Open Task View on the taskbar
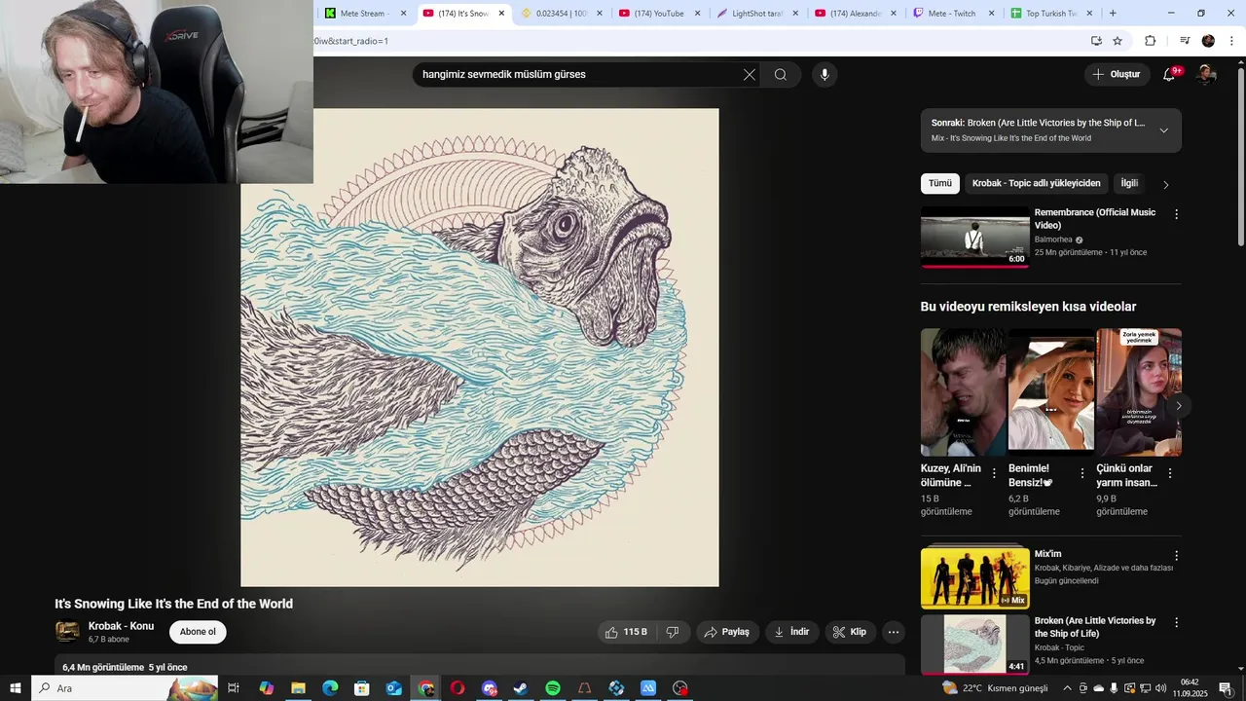1246x701 pixels. pyautogui.click(x=234, y=688)
